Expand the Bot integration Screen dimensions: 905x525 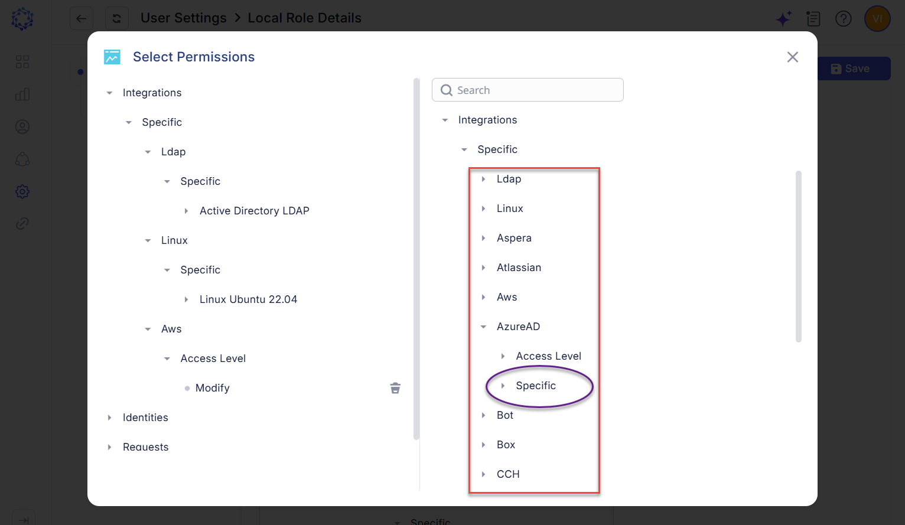click(x=483, y=415)
